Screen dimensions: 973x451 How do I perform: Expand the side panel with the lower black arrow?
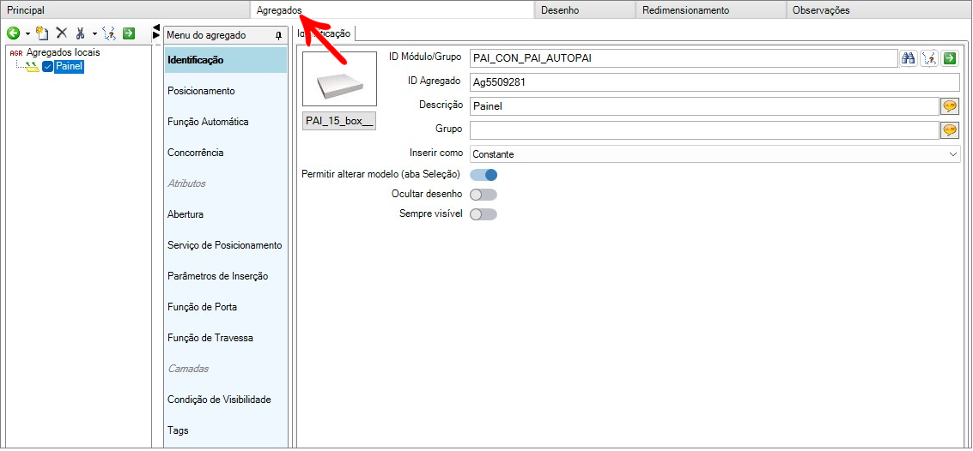156,36
